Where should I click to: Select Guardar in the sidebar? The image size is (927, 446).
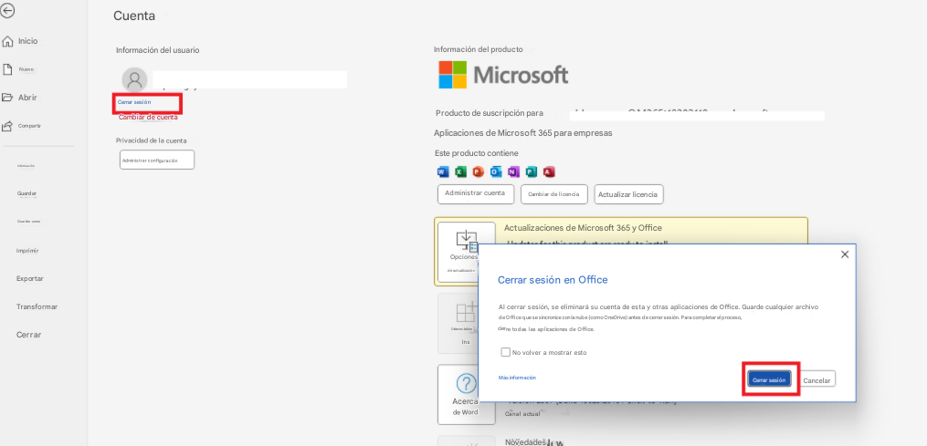[27, 193]
